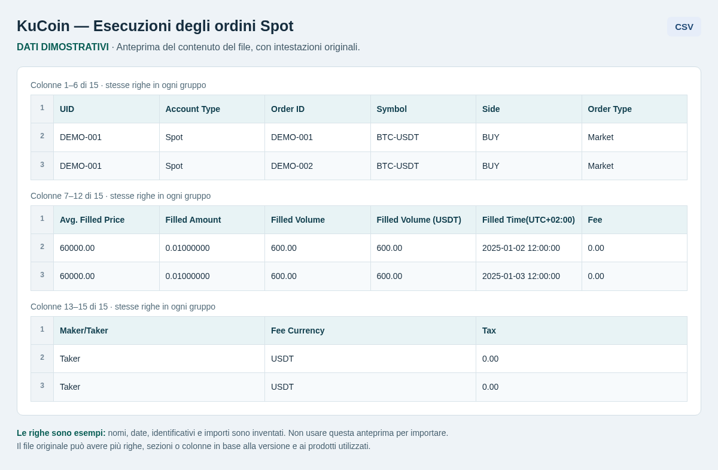Select the "Order ID" column header

[318, 109]
